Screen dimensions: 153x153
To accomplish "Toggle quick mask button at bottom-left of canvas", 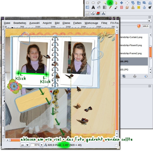I will pos(4,140).
